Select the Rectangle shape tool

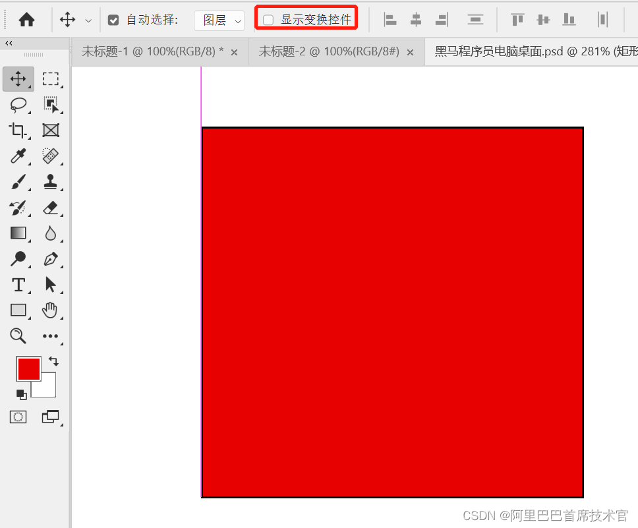point(18,310)
